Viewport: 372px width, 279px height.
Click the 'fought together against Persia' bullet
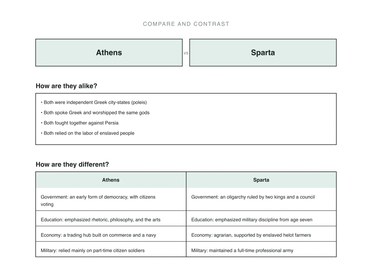(x=80, y=123)
